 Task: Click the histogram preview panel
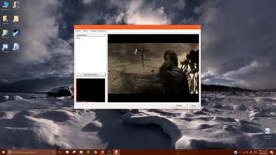pos(91,90)
